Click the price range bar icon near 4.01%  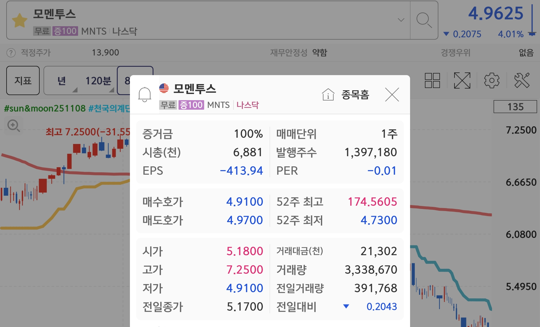(532, 21)
